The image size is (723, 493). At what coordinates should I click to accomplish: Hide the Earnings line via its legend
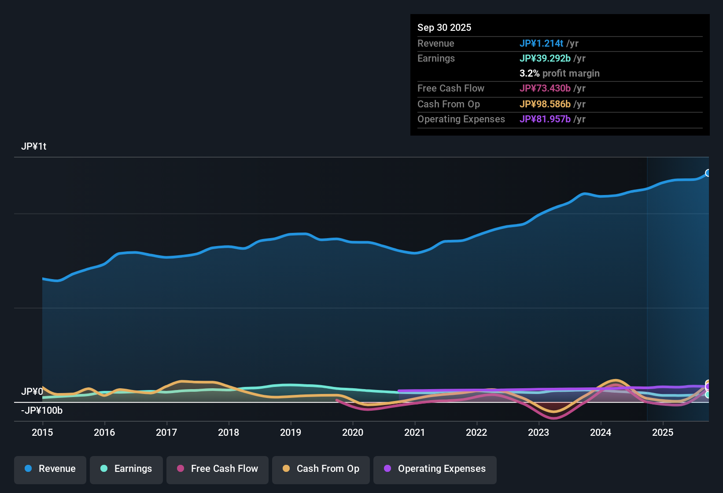pyautogui.click(x=126, y=469)
